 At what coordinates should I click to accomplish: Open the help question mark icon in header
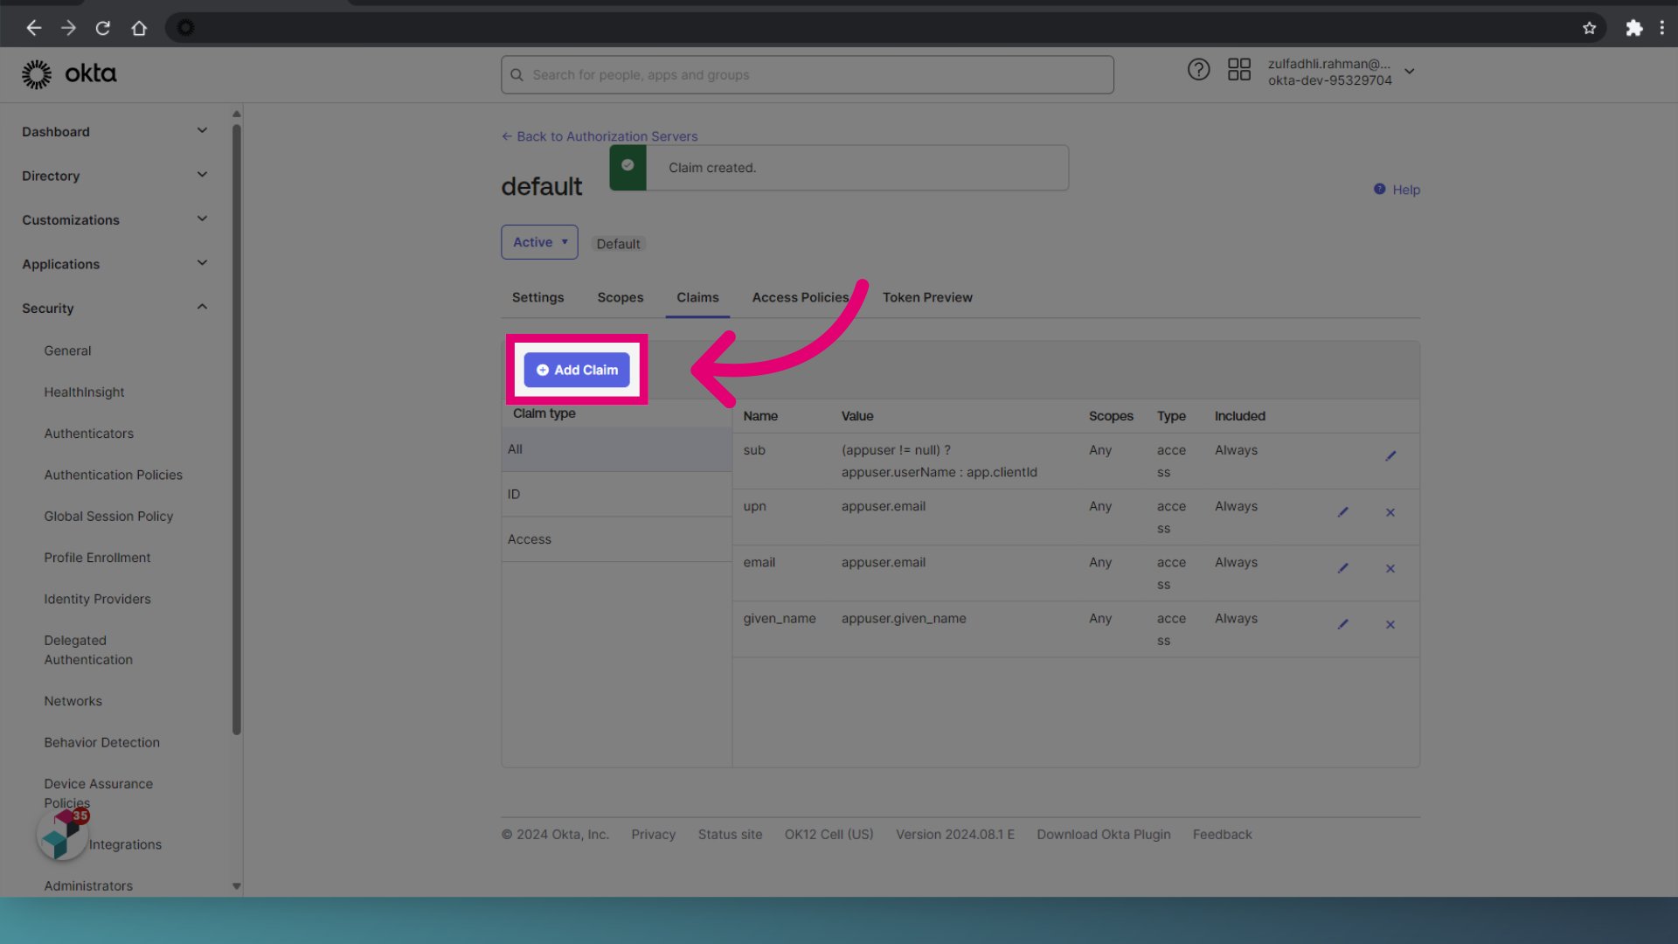[1198, 70]
